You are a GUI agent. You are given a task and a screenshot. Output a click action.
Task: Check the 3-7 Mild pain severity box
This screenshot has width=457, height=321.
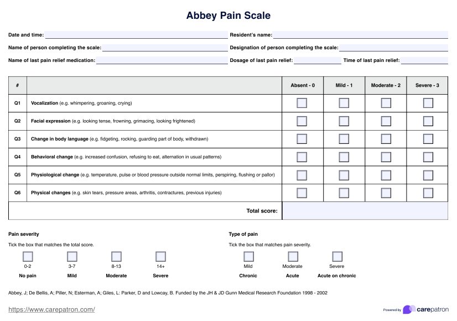pos(72,256)
